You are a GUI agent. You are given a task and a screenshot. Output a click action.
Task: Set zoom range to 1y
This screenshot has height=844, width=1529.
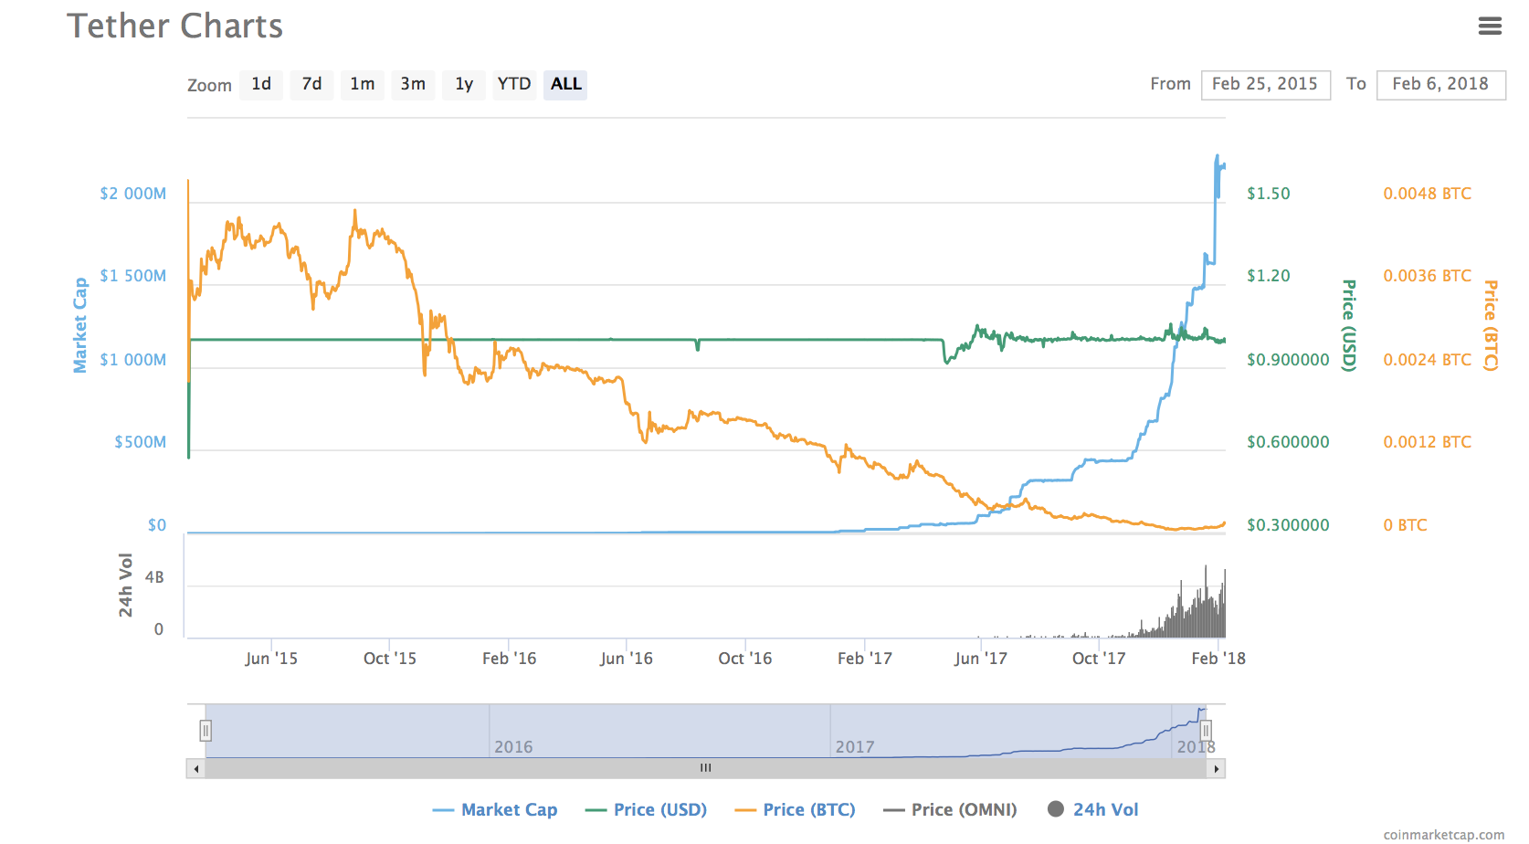pos(464,84)
